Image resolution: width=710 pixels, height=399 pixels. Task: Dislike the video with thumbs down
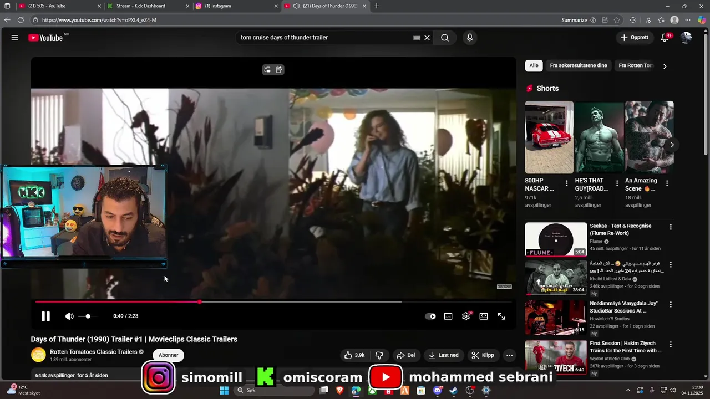tap(379, 355)
